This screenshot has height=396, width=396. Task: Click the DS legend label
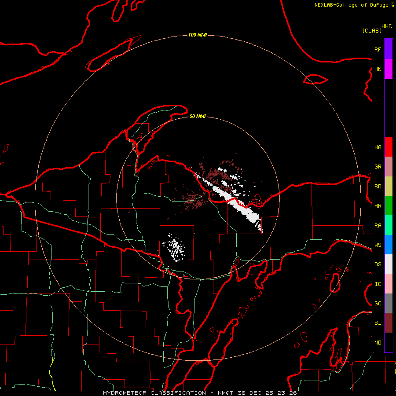(378, 264)
